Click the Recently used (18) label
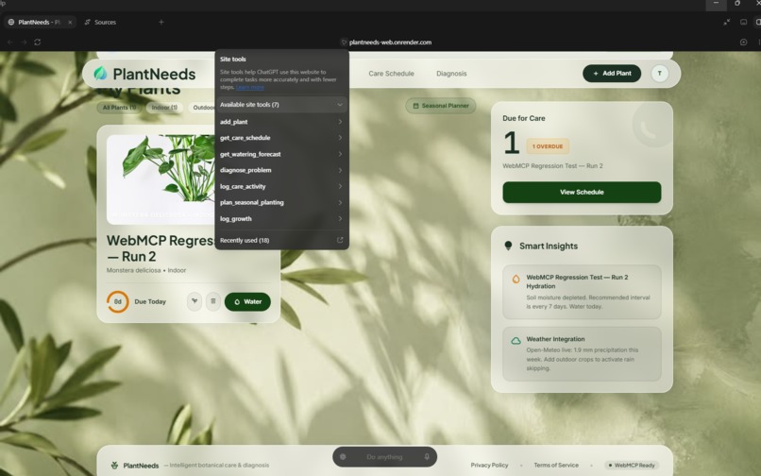 click(245, 240)
